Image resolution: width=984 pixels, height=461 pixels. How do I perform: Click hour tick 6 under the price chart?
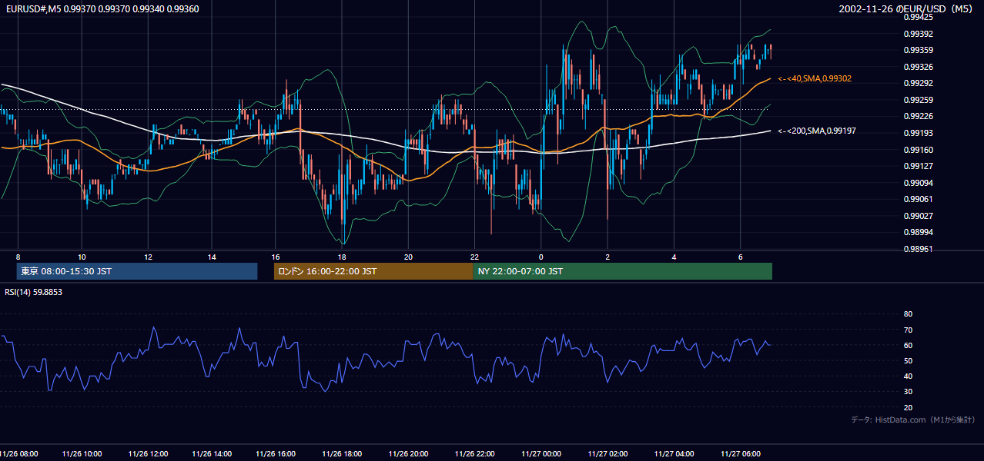tap(740, 257)
